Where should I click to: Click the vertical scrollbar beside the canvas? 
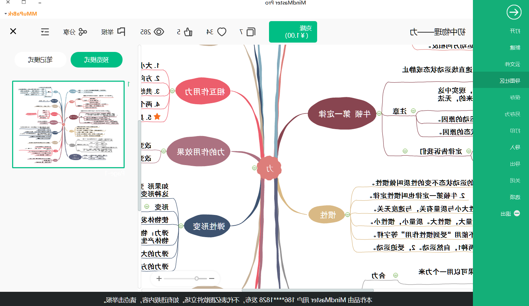click(140, 165)
